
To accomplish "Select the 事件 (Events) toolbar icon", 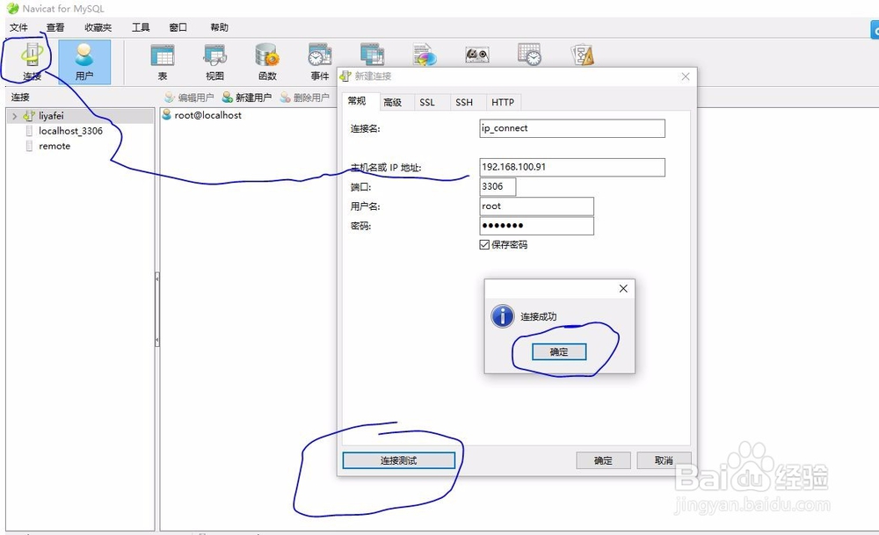I will click(318, 60).
